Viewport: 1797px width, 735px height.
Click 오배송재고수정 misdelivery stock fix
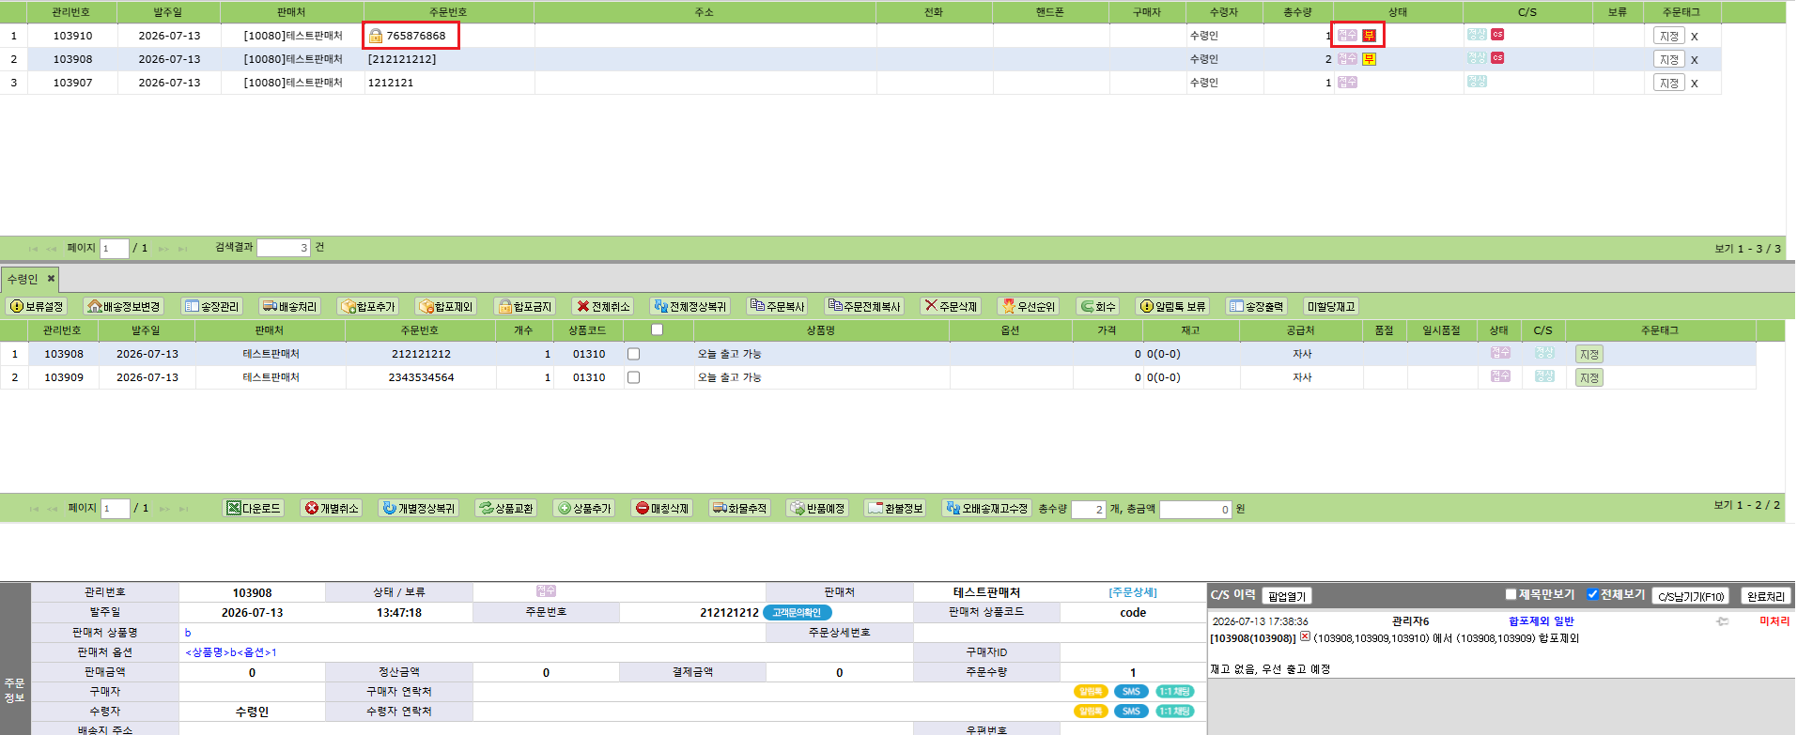click(987, 508)
